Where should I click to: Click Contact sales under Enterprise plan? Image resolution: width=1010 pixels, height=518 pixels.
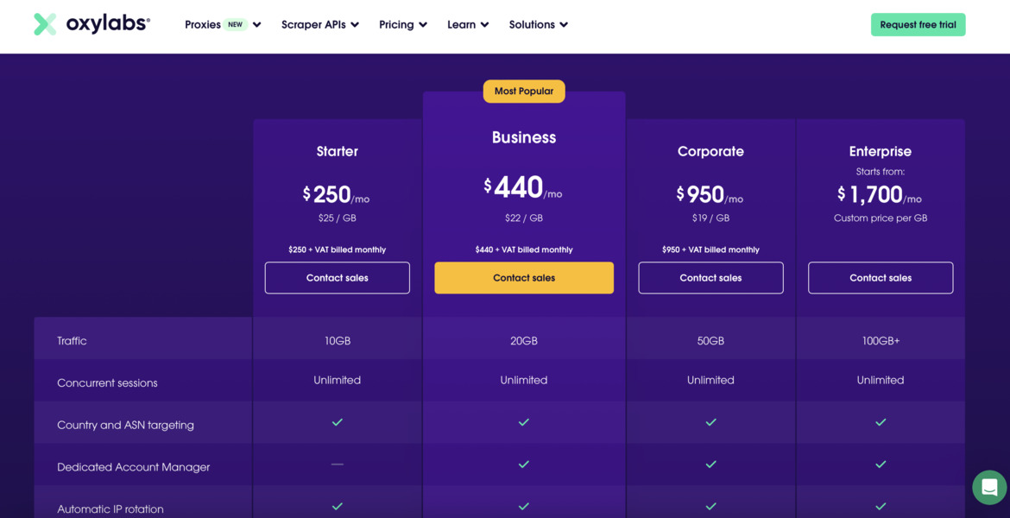click(x=881, y=278)
